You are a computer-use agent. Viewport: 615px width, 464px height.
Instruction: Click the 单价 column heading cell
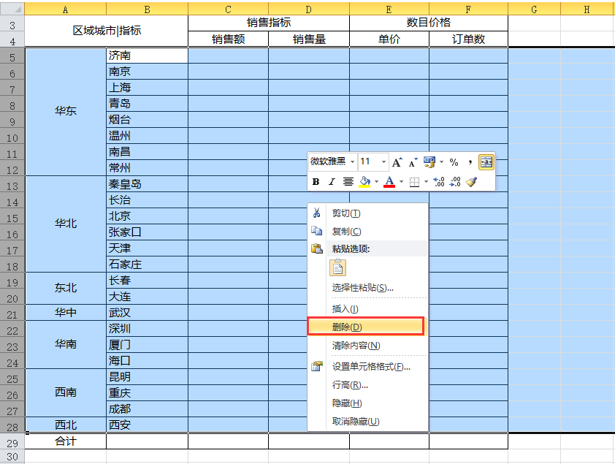(x=389, y=39)
